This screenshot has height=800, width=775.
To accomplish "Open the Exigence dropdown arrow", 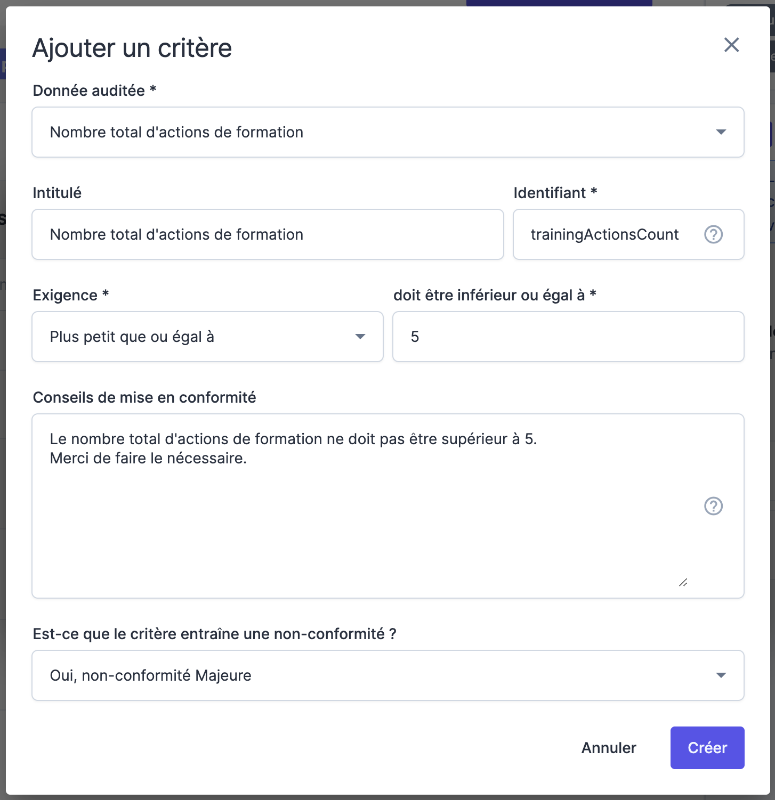I will pos(360,337).
